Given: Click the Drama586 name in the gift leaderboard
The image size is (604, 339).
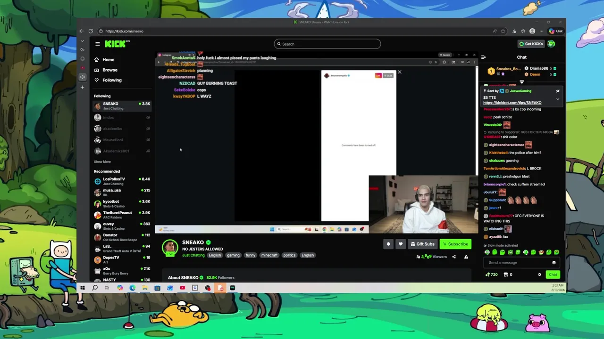Looking at the screenshot, I should pyautogui.click(x=539, y=68).
